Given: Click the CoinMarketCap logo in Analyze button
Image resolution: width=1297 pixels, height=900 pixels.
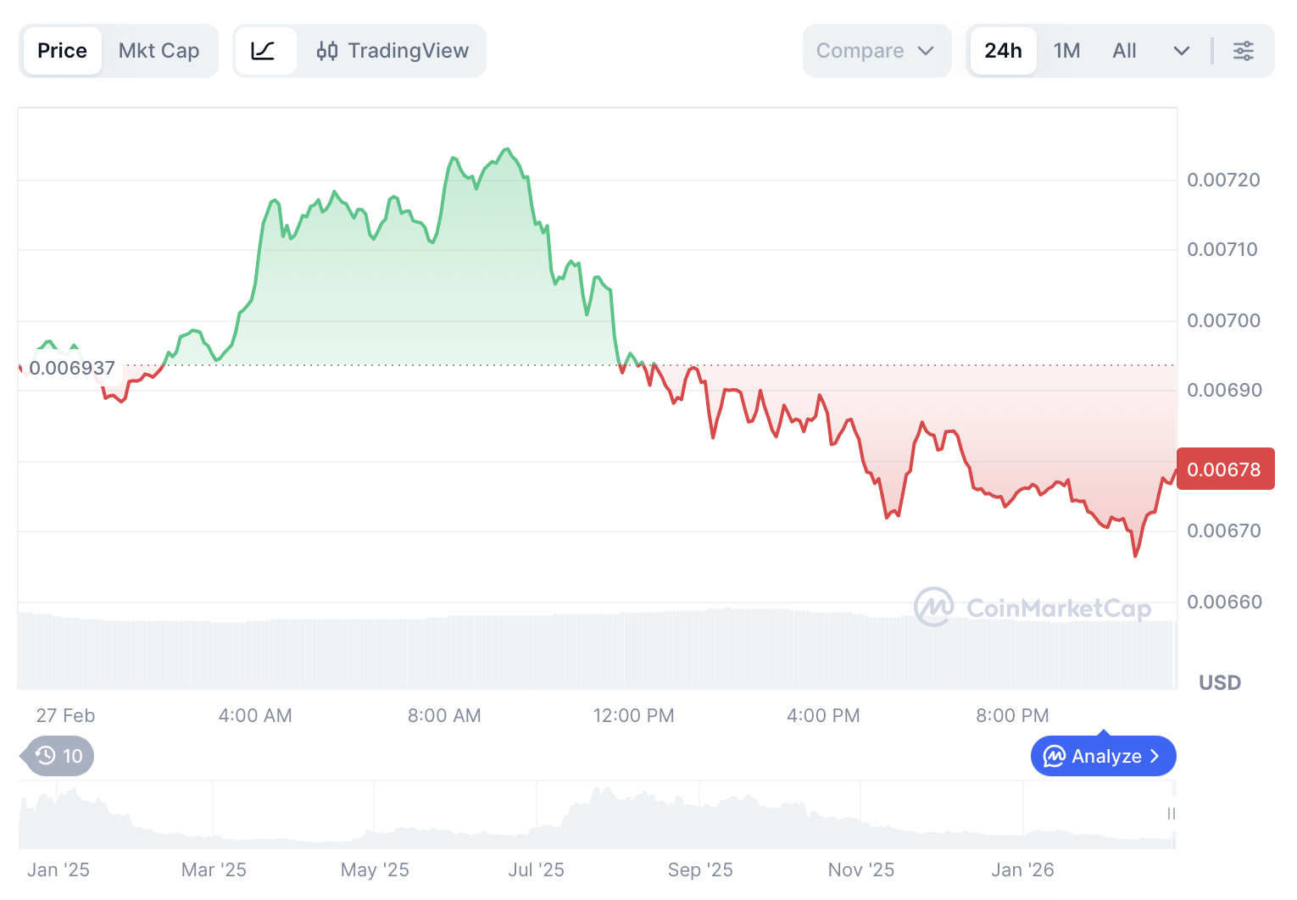Looking at the screenshot, I should [1054, 756].
